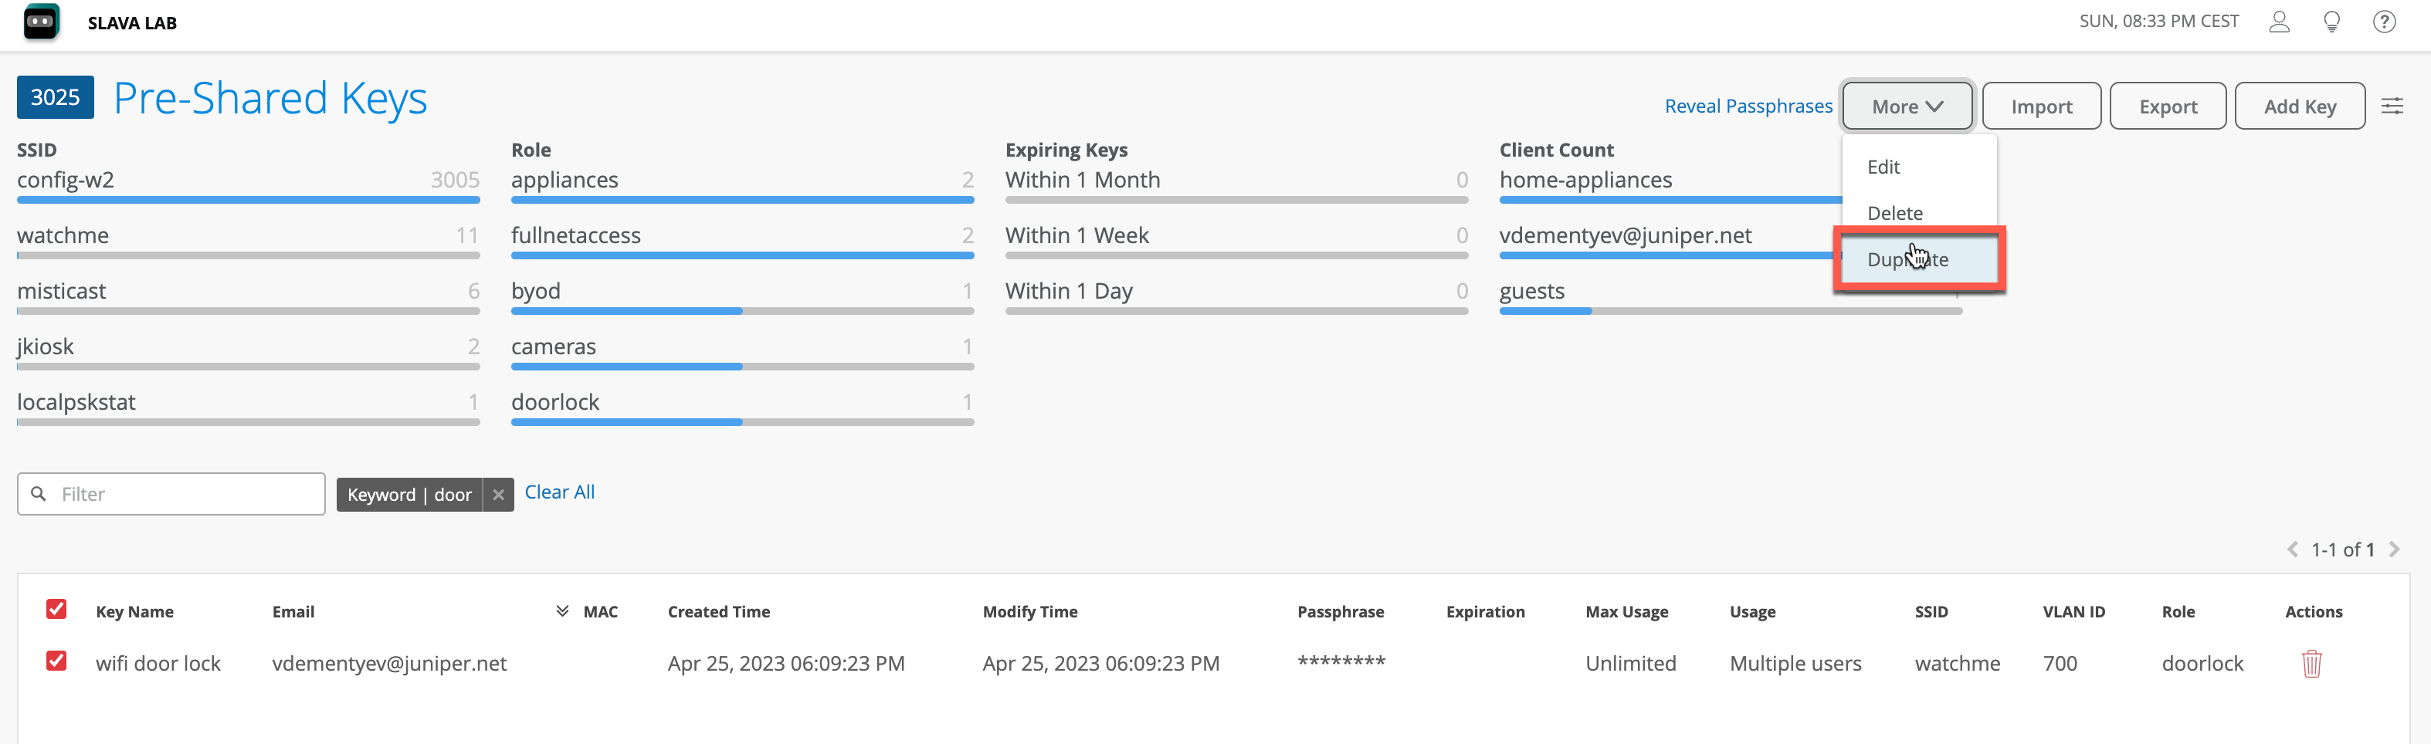
Task: Open the table column settings icon
Action: point(2392,106)
